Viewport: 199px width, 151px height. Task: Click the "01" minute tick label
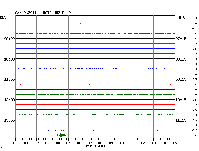26,143
